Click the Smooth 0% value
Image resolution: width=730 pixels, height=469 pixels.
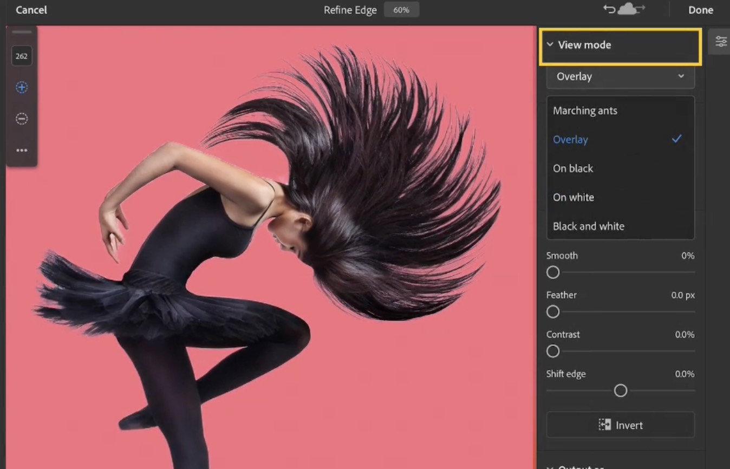pyautogui.click(x=688, y=256)
